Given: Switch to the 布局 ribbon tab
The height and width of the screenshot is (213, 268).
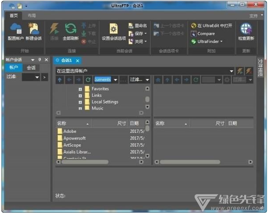Looking at the screenshot, I should point(32,16).
